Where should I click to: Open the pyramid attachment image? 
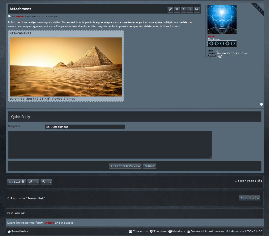tap(66, 67)
